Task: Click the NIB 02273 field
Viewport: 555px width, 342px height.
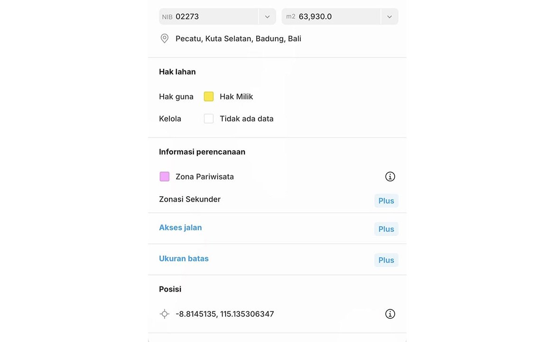Action: (209, 17)
